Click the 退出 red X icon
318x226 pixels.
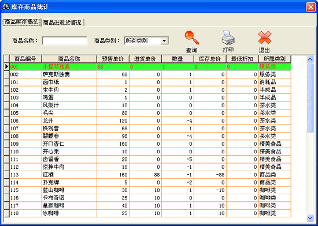point(265,38)
